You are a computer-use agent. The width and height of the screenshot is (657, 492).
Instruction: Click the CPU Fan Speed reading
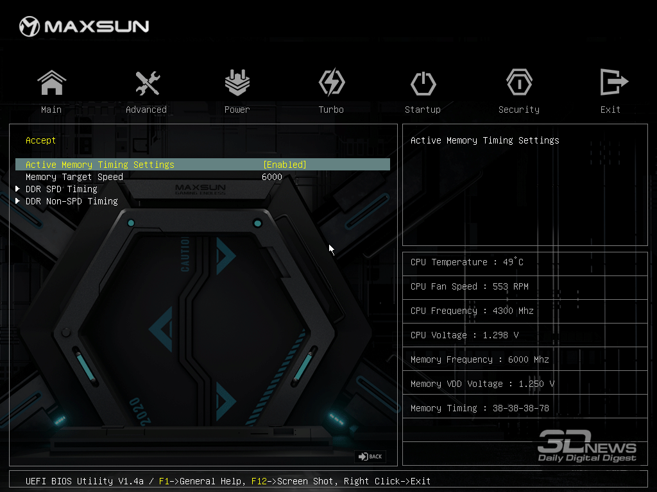469,286
